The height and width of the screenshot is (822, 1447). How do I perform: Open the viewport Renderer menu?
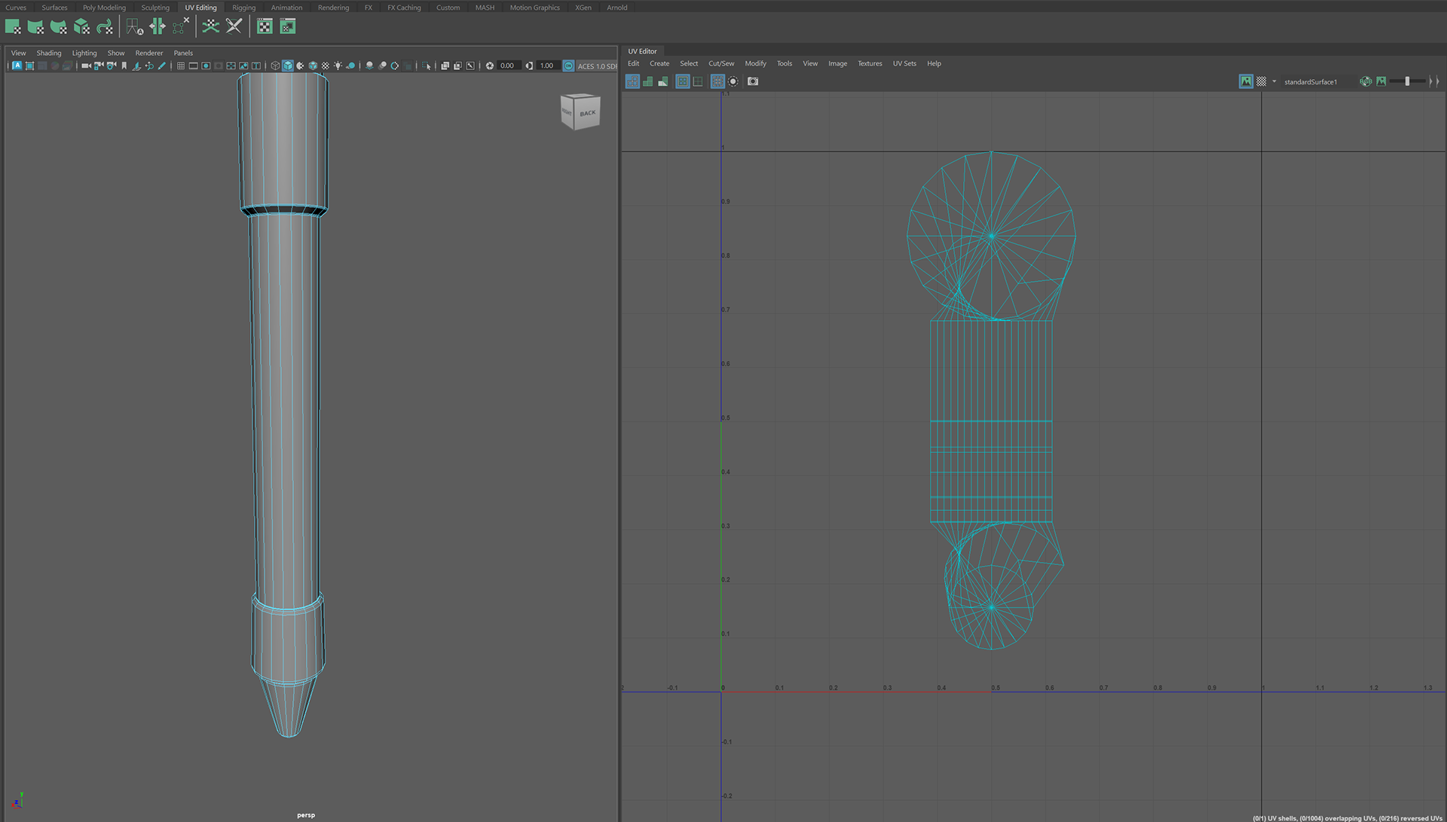coord(148,53)
